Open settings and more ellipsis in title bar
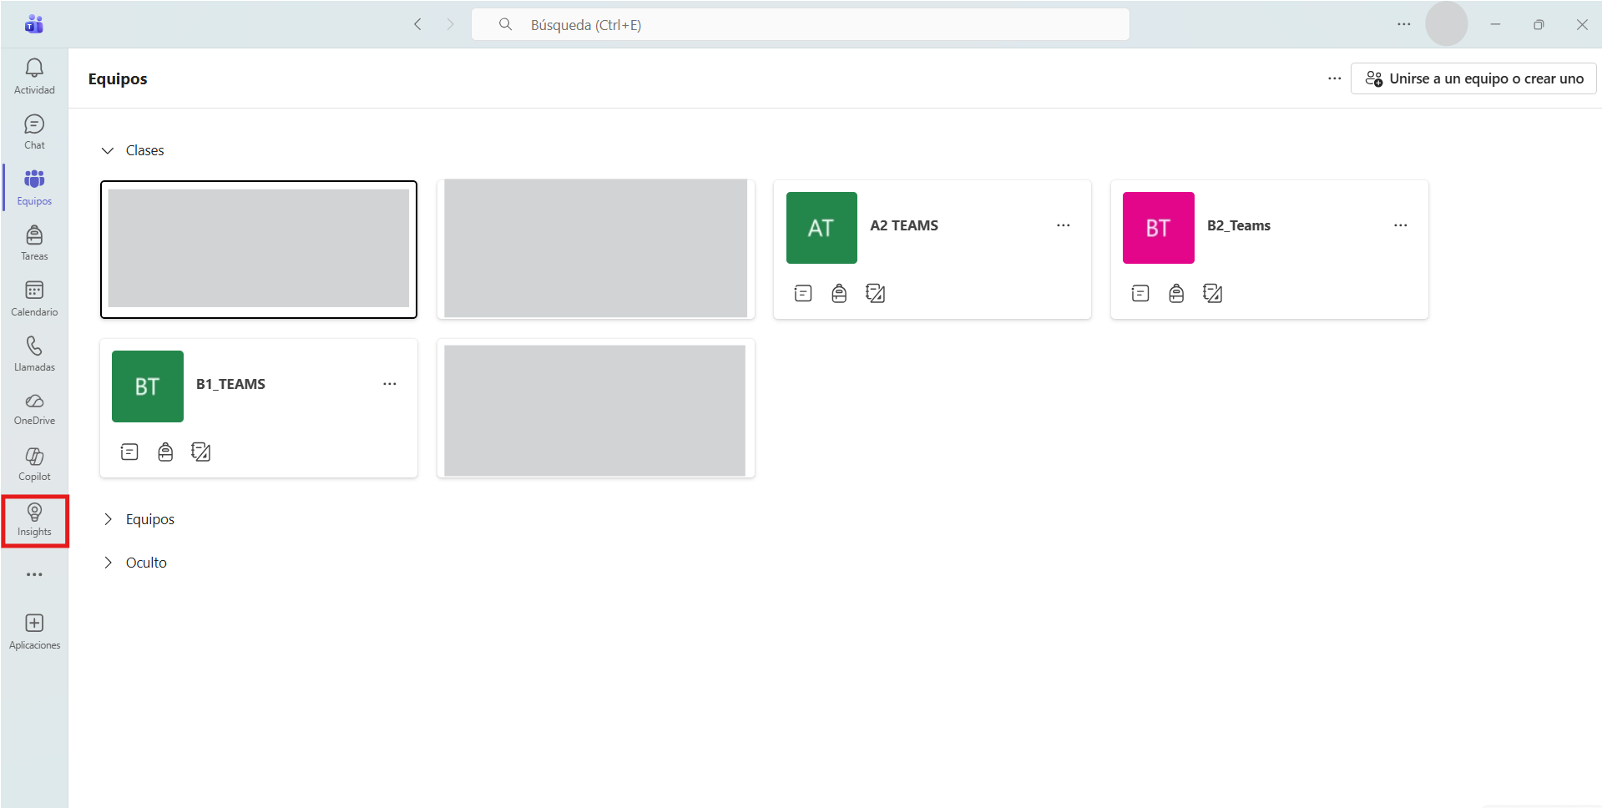The width and height of the screenshot is (1602, 808). coord(1404,24)
